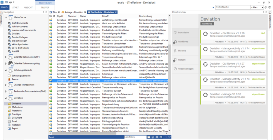Expand the Change Management tree node
This screenshot has width=273, height=140.
[x=6, y=85]
